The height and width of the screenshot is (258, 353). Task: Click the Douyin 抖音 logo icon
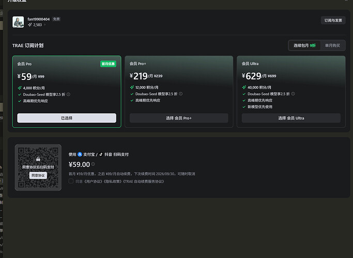[101, 154]
